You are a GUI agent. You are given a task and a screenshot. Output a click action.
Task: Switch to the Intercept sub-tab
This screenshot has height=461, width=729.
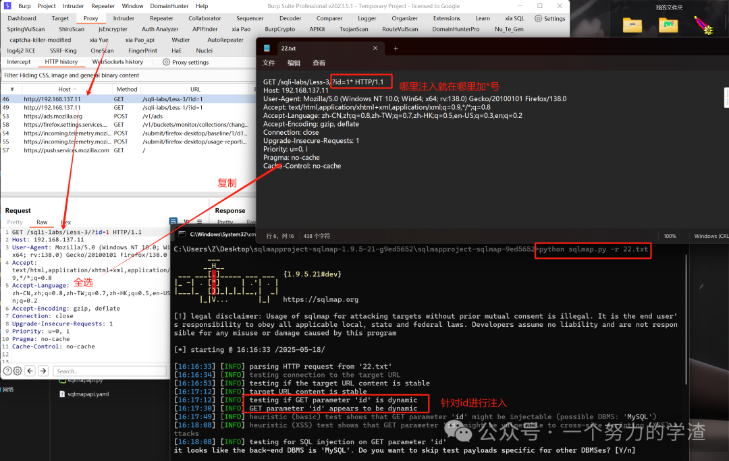pyautogui.click(x=19, y=62)
